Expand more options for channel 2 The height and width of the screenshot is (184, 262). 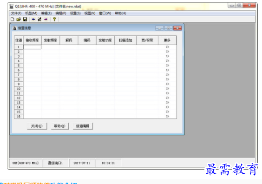click(167, 52)
